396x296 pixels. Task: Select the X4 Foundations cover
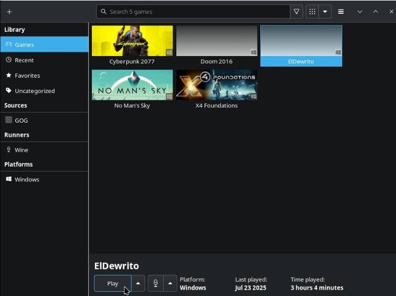click(216, 85)
